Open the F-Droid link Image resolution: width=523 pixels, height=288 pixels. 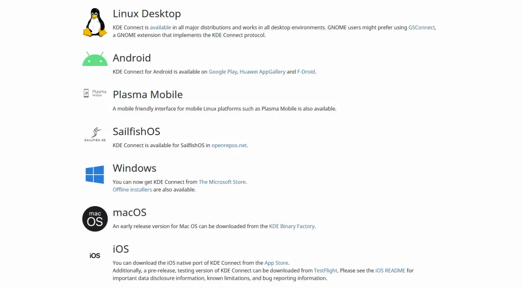click(x=306, y=72)
